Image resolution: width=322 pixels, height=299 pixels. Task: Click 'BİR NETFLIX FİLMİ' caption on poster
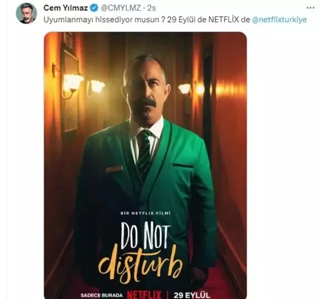tap(145, 213)
